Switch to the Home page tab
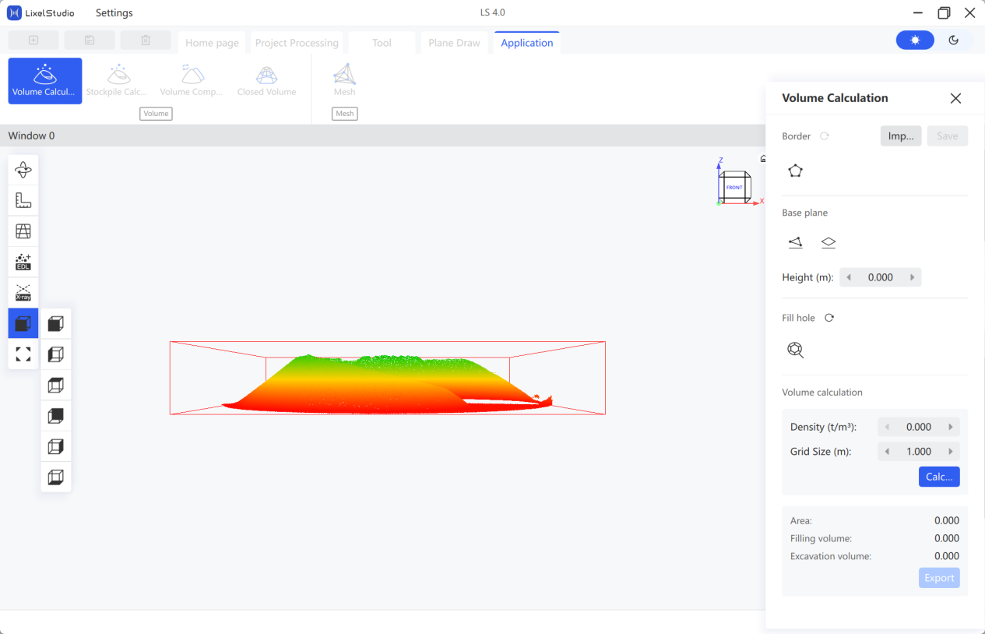The image size is (985, 634). coord(212,43)
